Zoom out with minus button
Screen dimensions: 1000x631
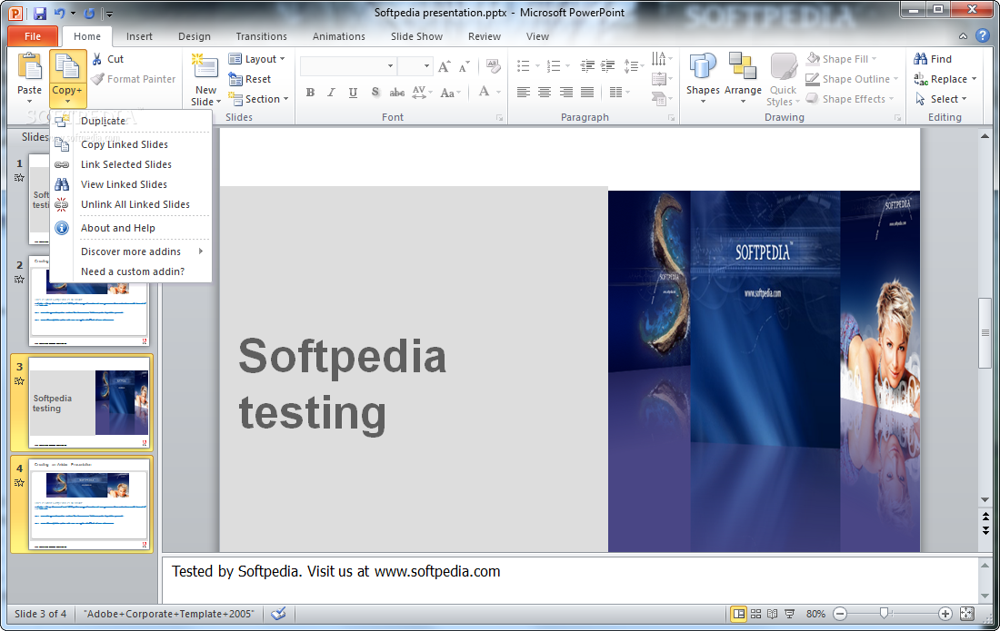coord(841,614)
